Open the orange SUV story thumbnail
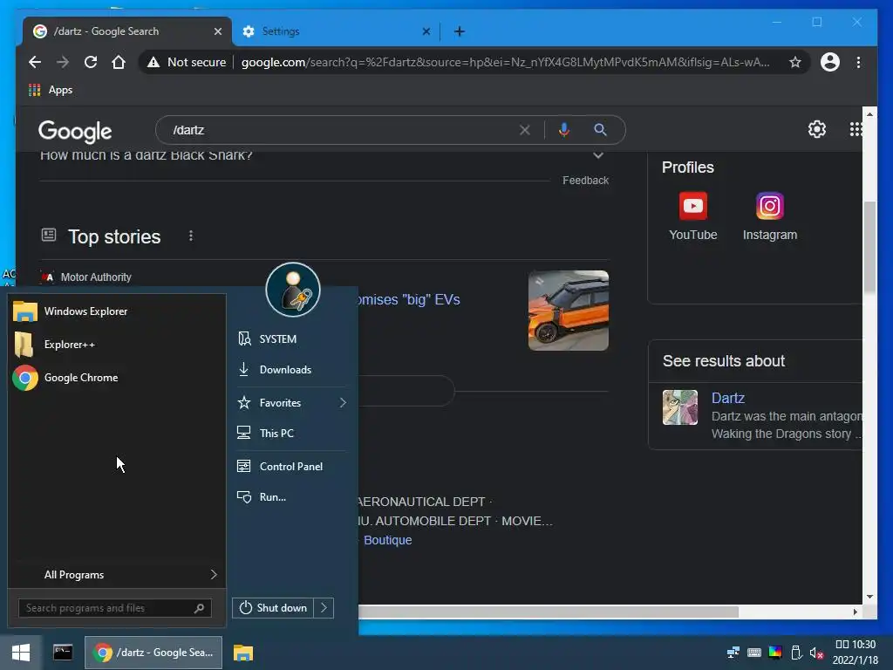 (x=569, y=311)
